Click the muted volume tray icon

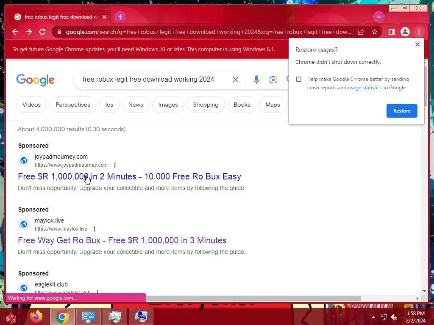click(x=394, y=317)
